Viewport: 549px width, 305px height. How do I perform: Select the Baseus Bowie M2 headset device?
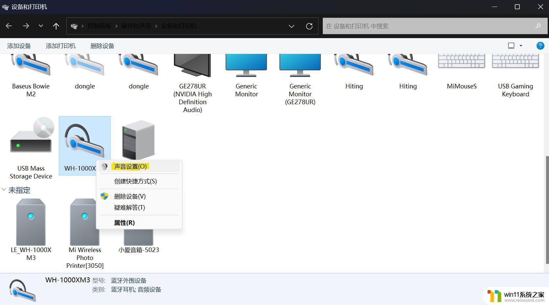click(x=31, y=76)
